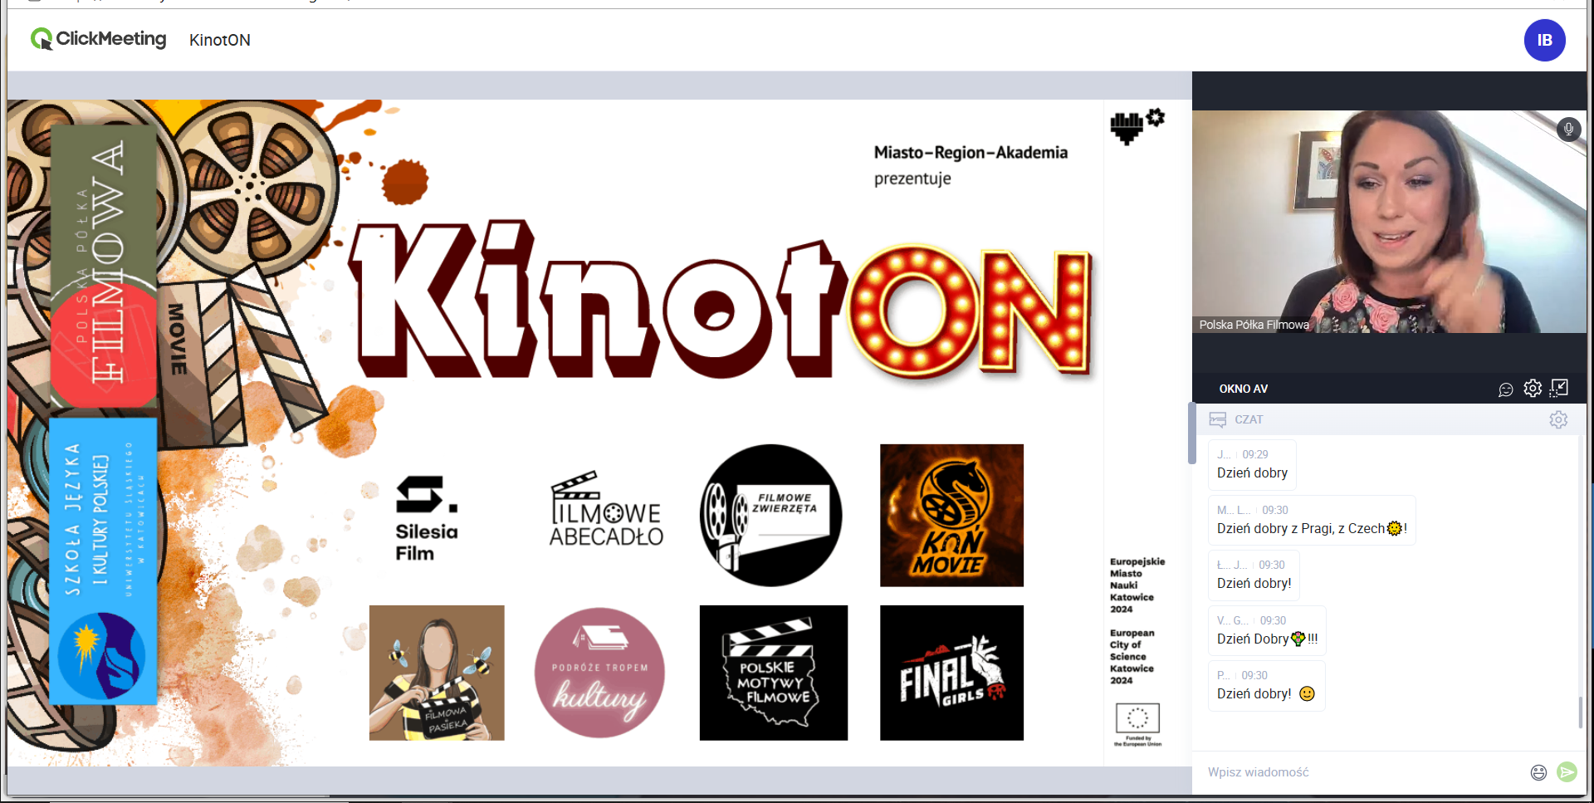Click the Polskie Motywy Filmowe logo
This screenshot has width=1594, height=803.
coord(774,673)
